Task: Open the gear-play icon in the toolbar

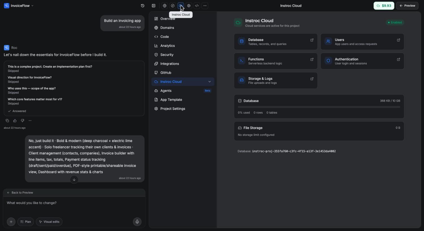Action: (189, 6)
